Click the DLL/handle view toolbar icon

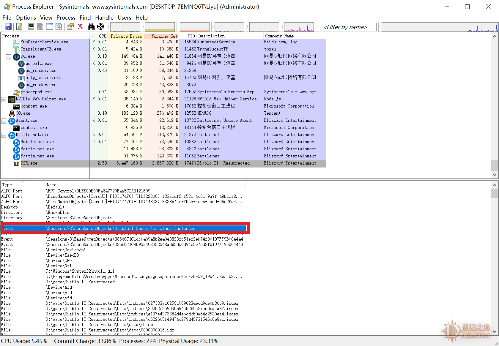tap(59, 27)
